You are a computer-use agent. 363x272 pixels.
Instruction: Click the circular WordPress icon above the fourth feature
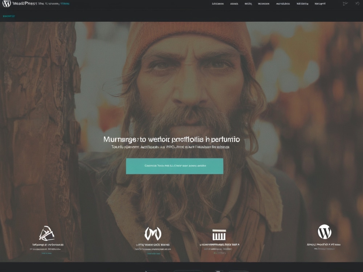[x=324, y=232]
